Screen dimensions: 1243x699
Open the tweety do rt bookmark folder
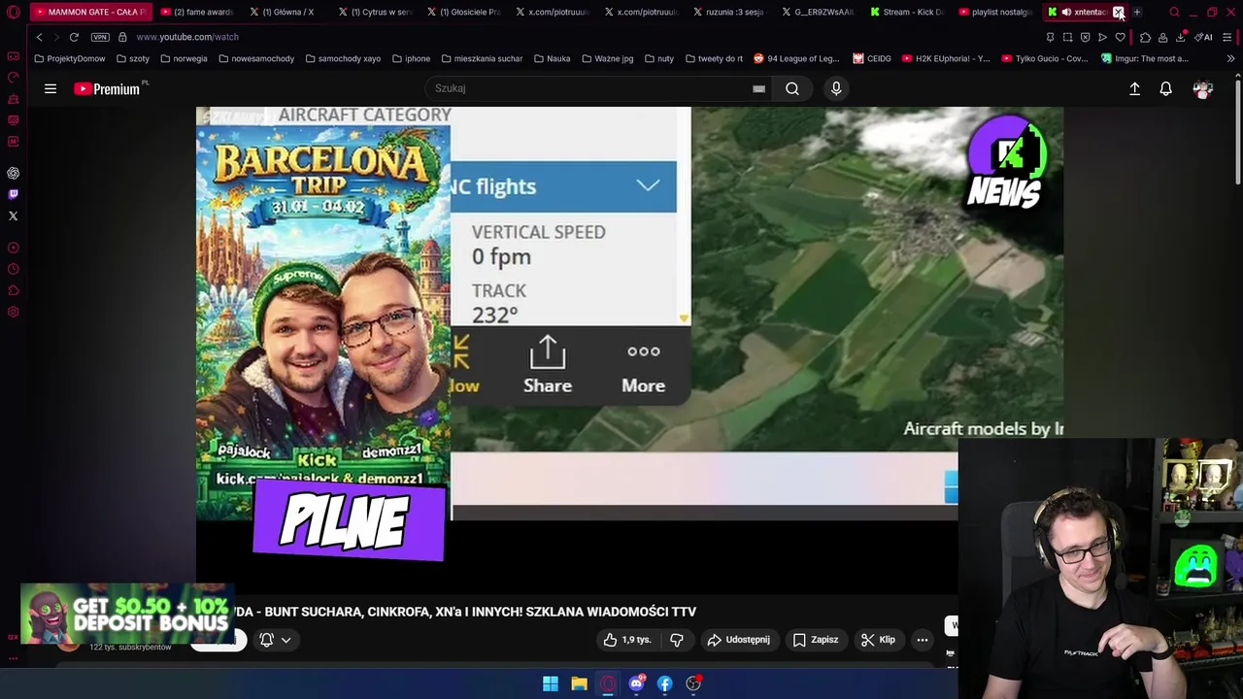714,58
